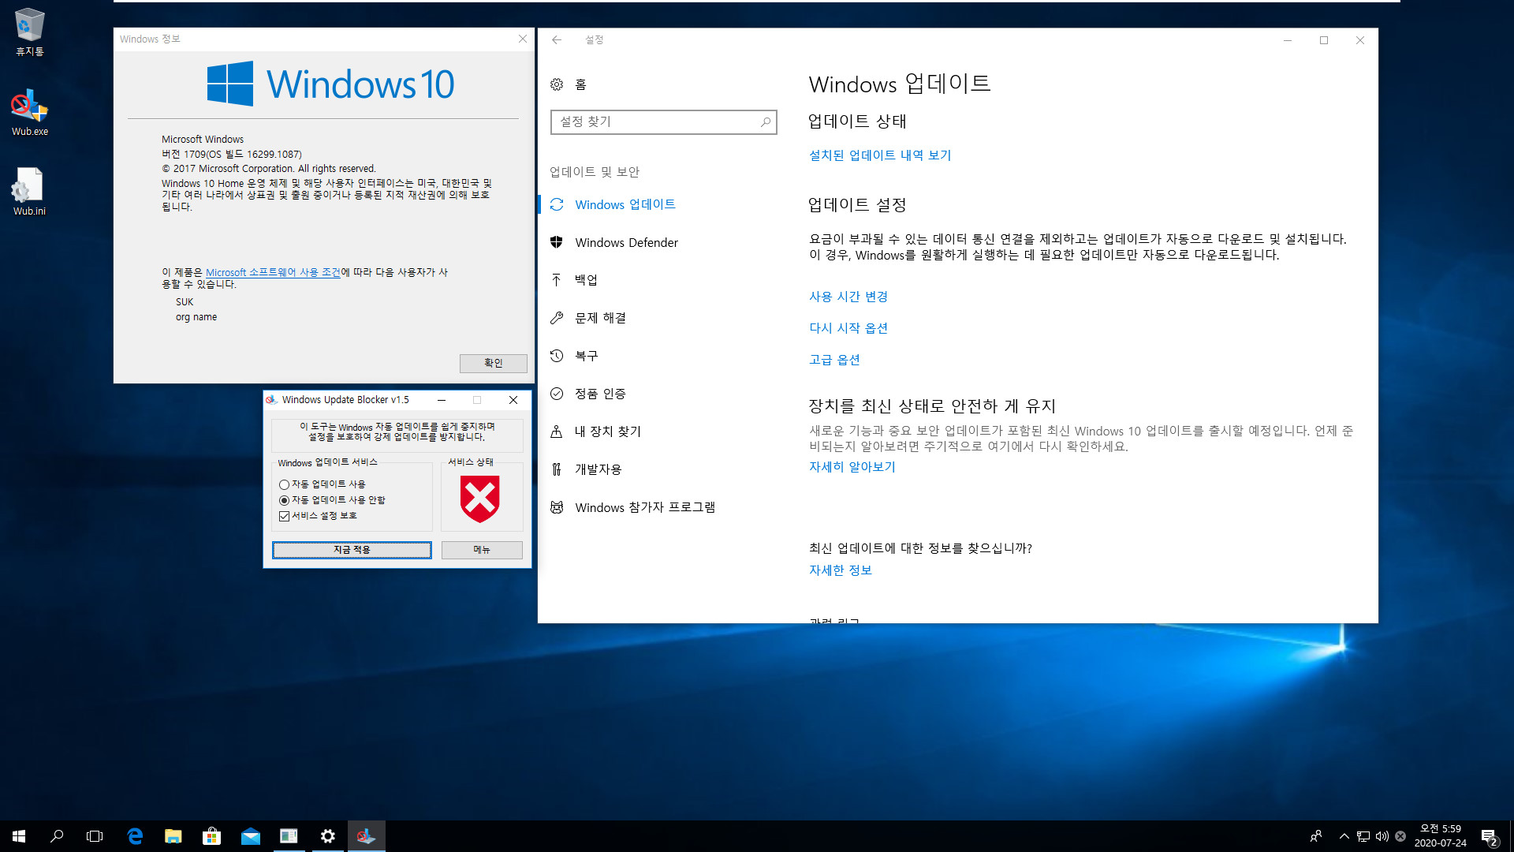This screenshot has width=1514, height=852.
Task: Open Change active hours link
Action: point(848,297)
